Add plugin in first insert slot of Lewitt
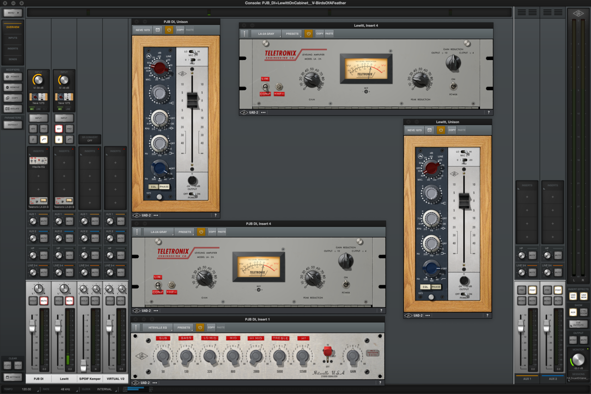 [64, 163]
